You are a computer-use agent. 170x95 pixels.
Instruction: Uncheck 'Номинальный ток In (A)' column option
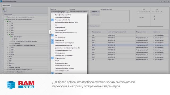pos(52,20)
